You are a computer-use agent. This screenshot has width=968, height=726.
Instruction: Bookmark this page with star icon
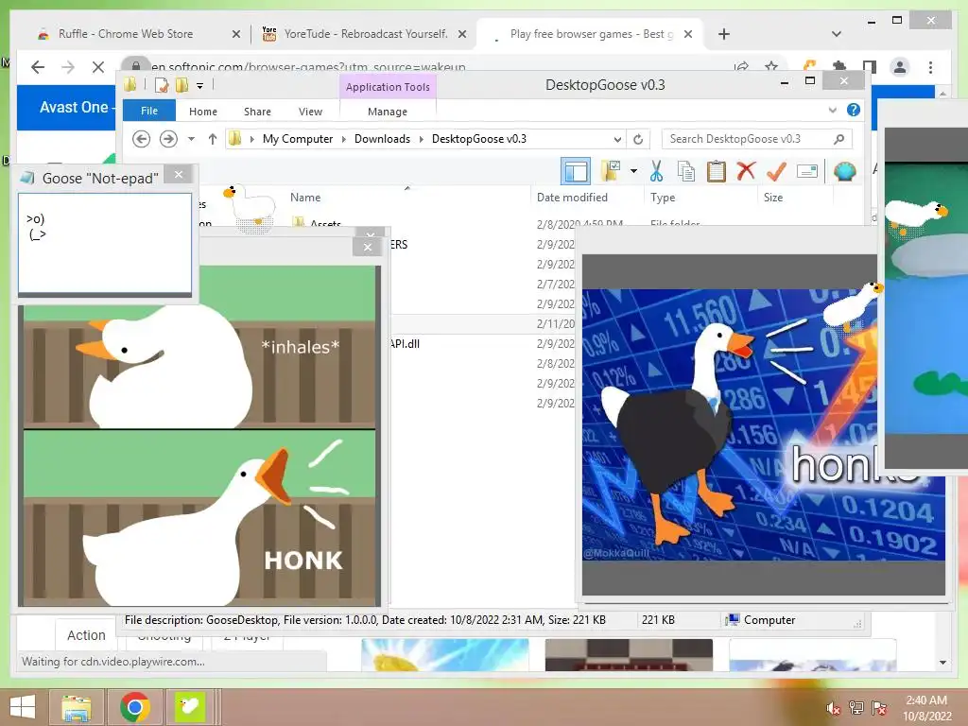(771, 66)
